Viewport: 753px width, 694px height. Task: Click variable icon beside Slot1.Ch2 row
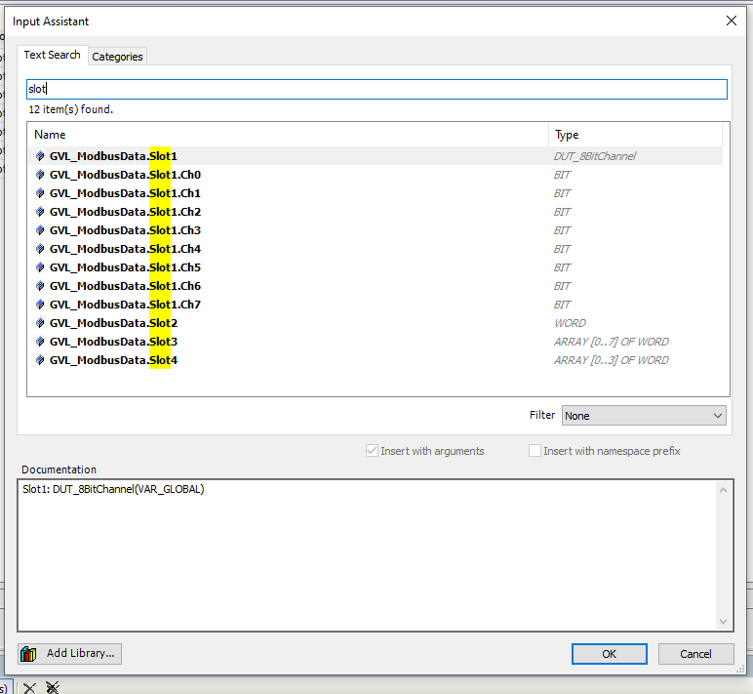[40, 212]
